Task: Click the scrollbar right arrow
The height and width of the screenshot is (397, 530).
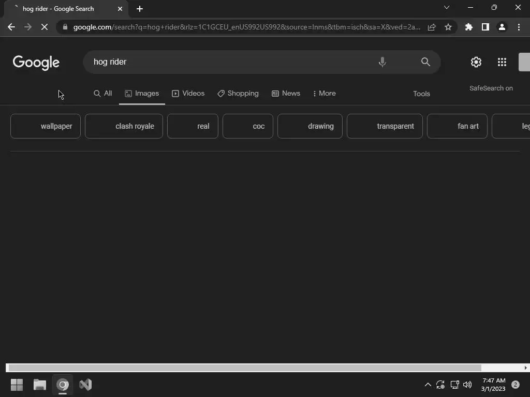Action: [526, 368]
